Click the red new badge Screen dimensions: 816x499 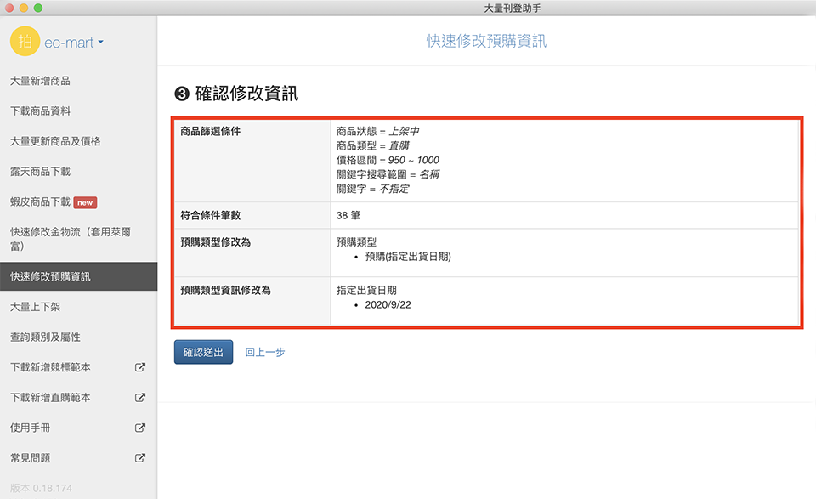[86, 202]
